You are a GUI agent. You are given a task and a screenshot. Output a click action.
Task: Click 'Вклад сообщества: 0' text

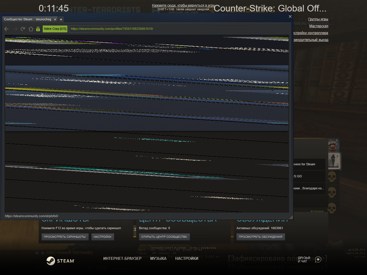click(x=155, y=228)
